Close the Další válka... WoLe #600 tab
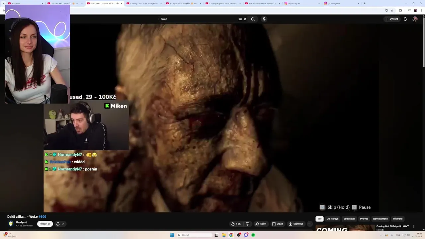 (122, 3)
